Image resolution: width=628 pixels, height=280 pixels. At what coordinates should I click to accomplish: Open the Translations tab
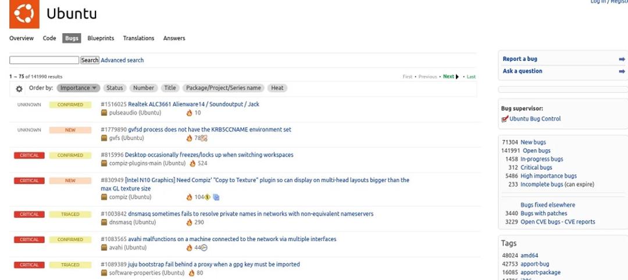[x=138, y=38]
